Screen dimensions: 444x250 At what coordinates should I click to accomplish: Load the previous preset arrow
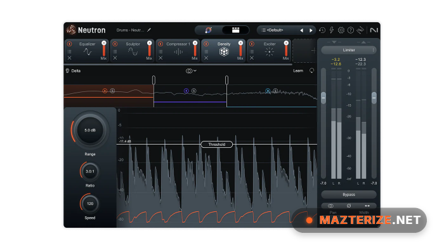coord(302,30)
